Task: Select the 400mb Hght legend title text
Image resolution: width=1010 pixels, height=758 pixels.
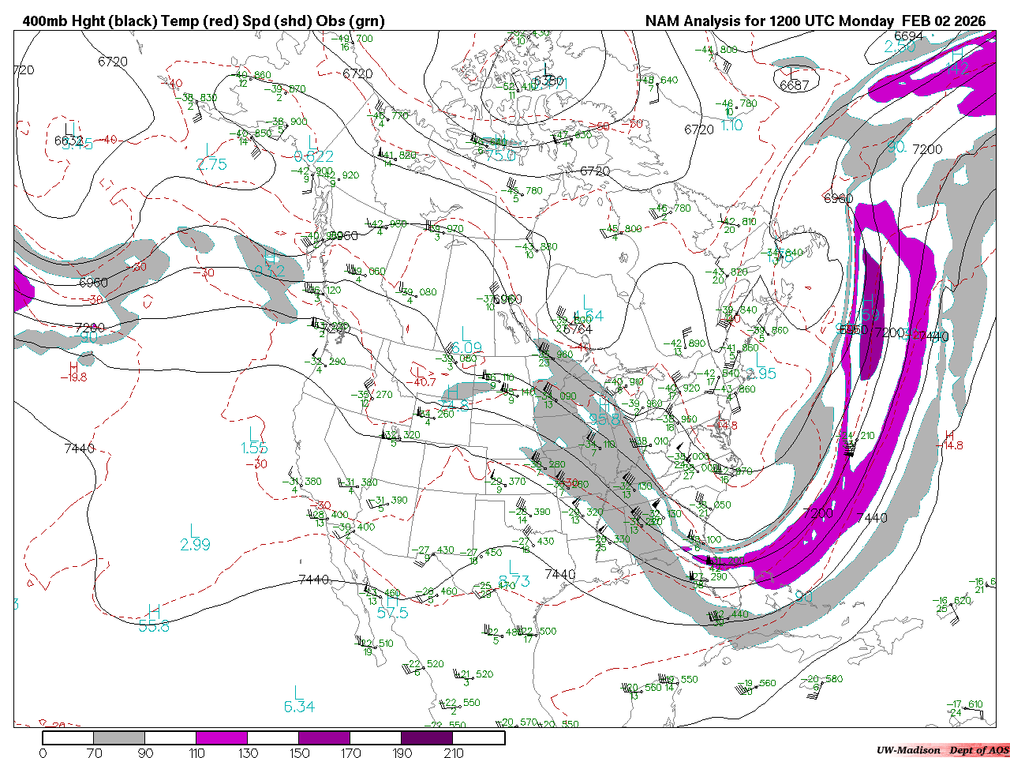Action: 204,21
